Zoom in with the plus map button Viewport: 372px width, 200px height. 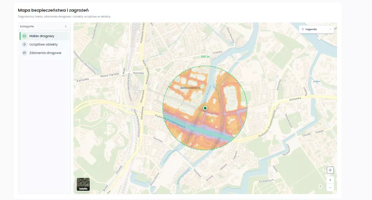click(330, 180)
